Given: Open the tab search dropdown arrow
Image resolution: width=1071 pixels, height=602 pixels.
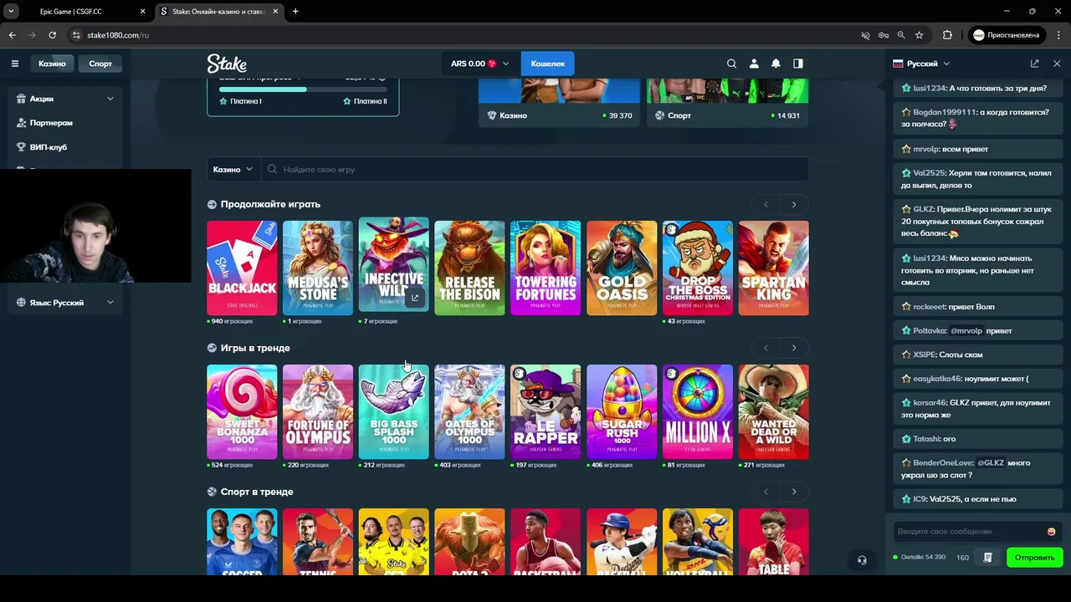Looking at the screenshot, I should coord(11,12).
